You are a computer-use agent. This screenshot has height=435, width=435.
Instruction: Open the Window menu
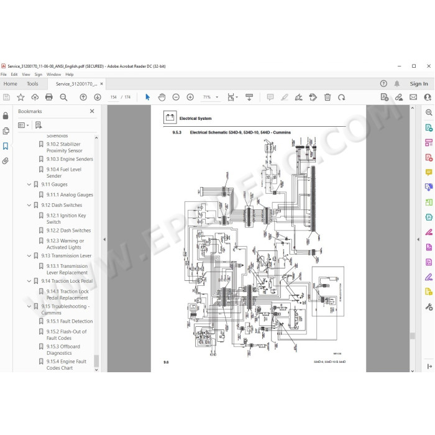(53, 75)
